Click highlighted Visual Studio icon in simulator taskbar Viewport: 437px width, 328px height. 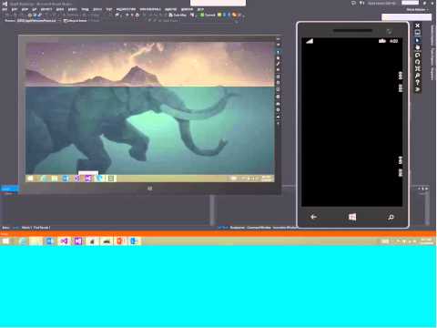(88, 179)
